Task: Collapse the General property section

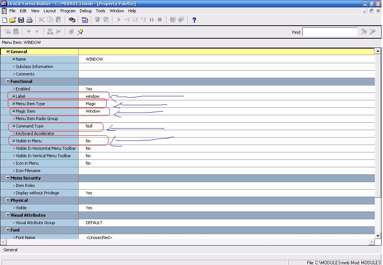Action: tap(8, 52)
